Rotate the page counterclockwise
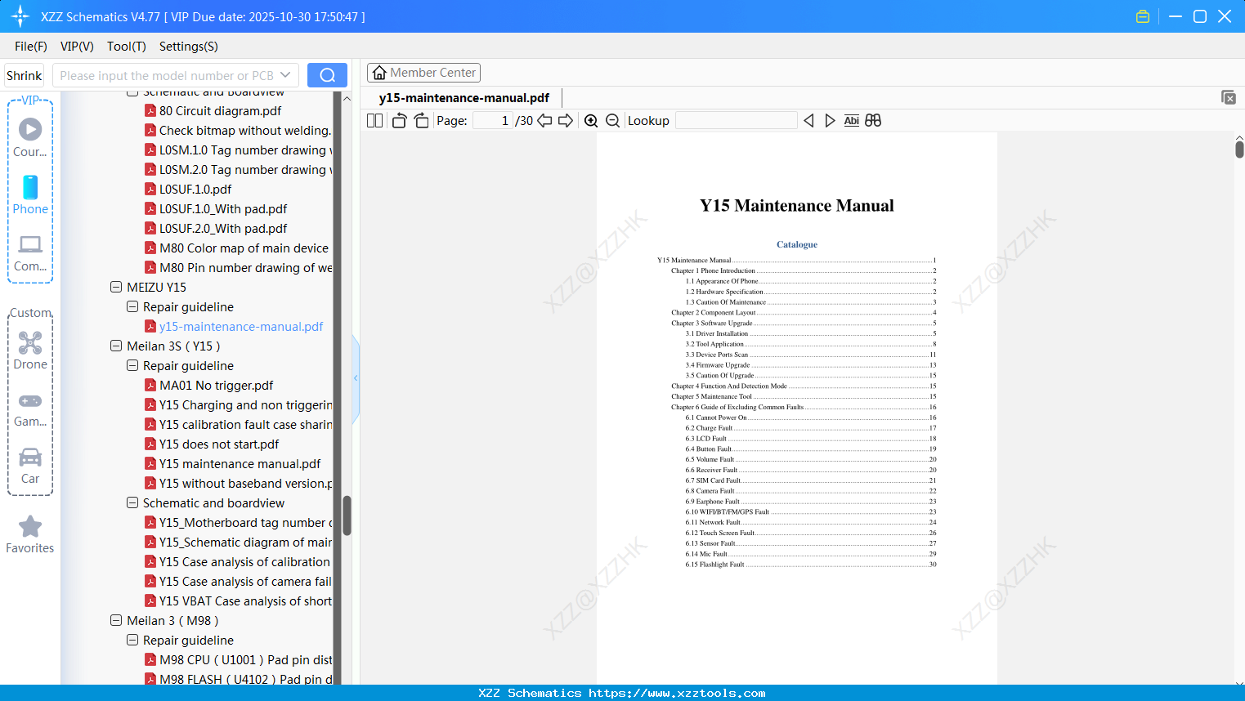 (x=400, y=121)
